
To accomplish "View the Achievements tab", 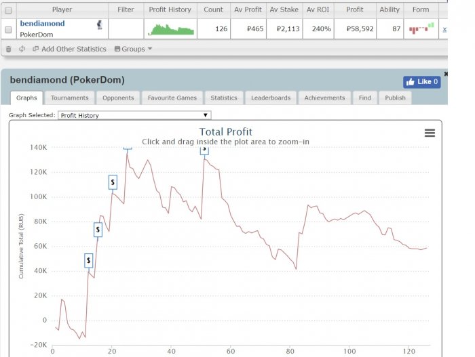I will (x=324, y=98).
